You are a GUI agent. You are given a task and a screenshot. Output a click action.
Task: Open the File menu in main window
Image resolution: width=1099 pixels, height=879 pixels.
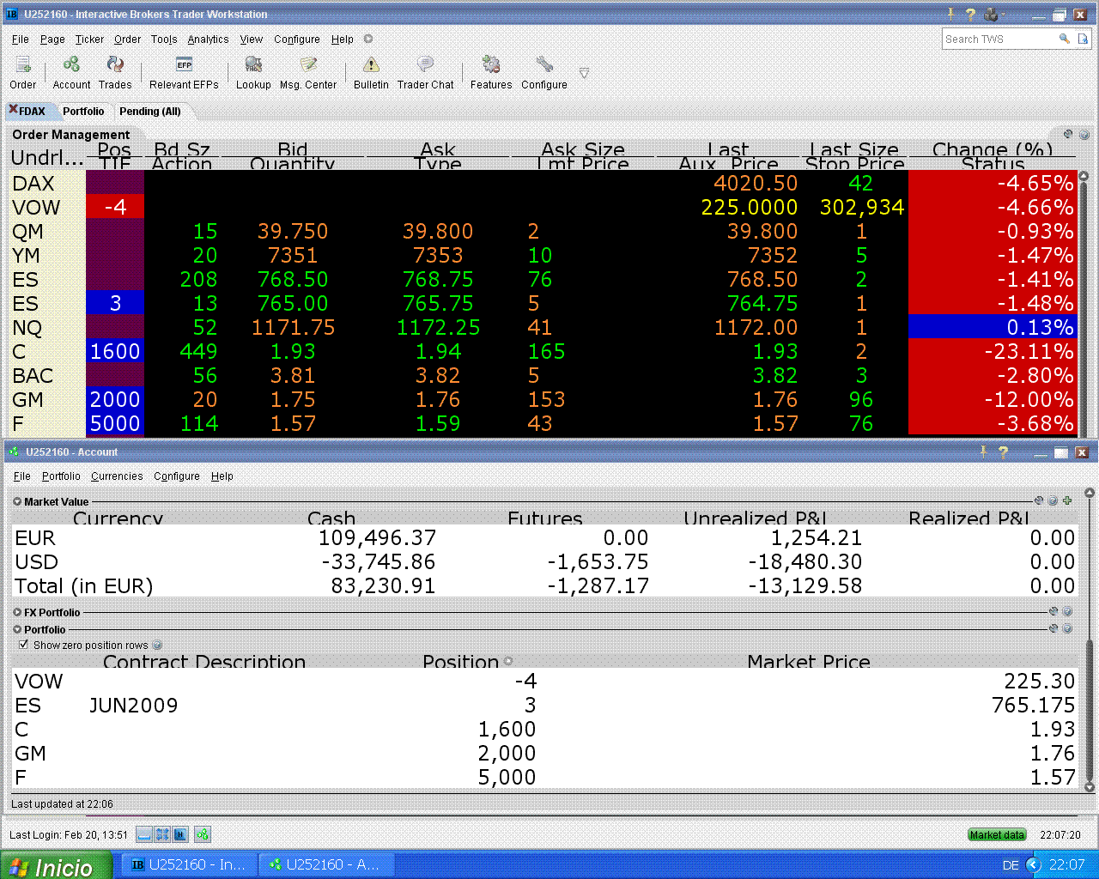21,39
